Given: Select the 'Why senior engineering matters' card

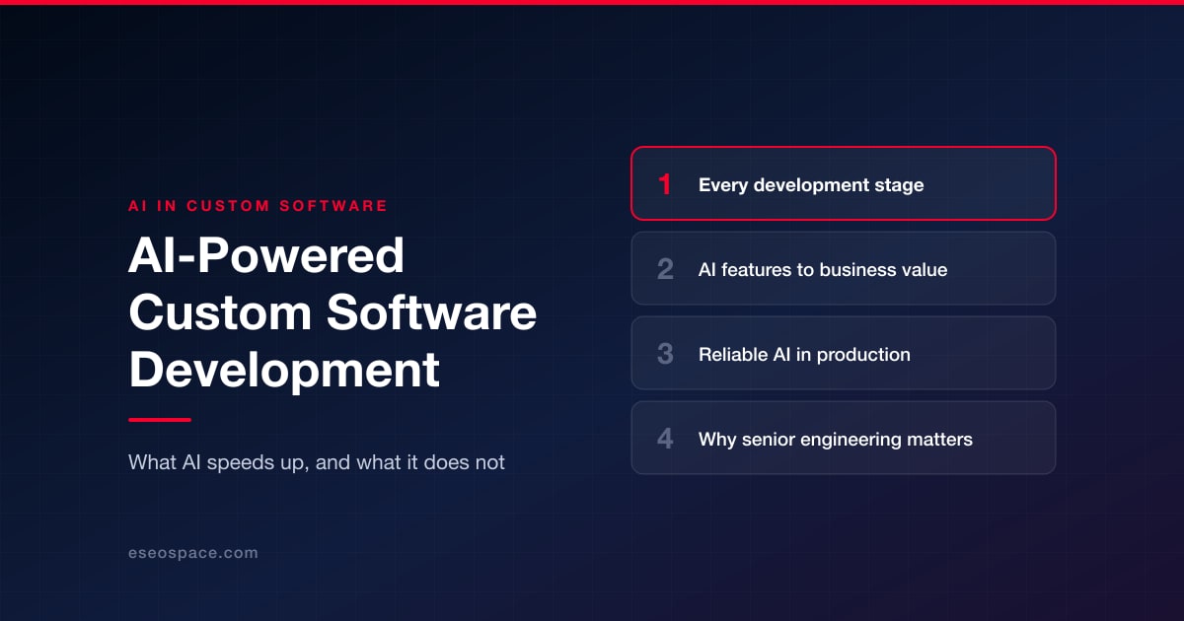Looking at the screenshot, I should coord(844,438).
